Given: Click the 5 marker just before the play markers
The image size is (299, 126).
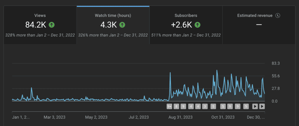Looking at the screenshot, I should [246, 107].
